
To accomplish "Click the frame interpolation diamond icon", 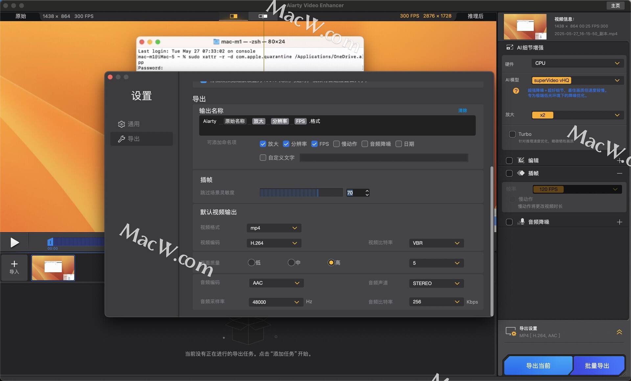I will coord(521,173).
